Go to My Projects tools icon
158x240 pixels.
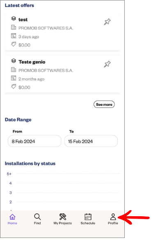63,217
